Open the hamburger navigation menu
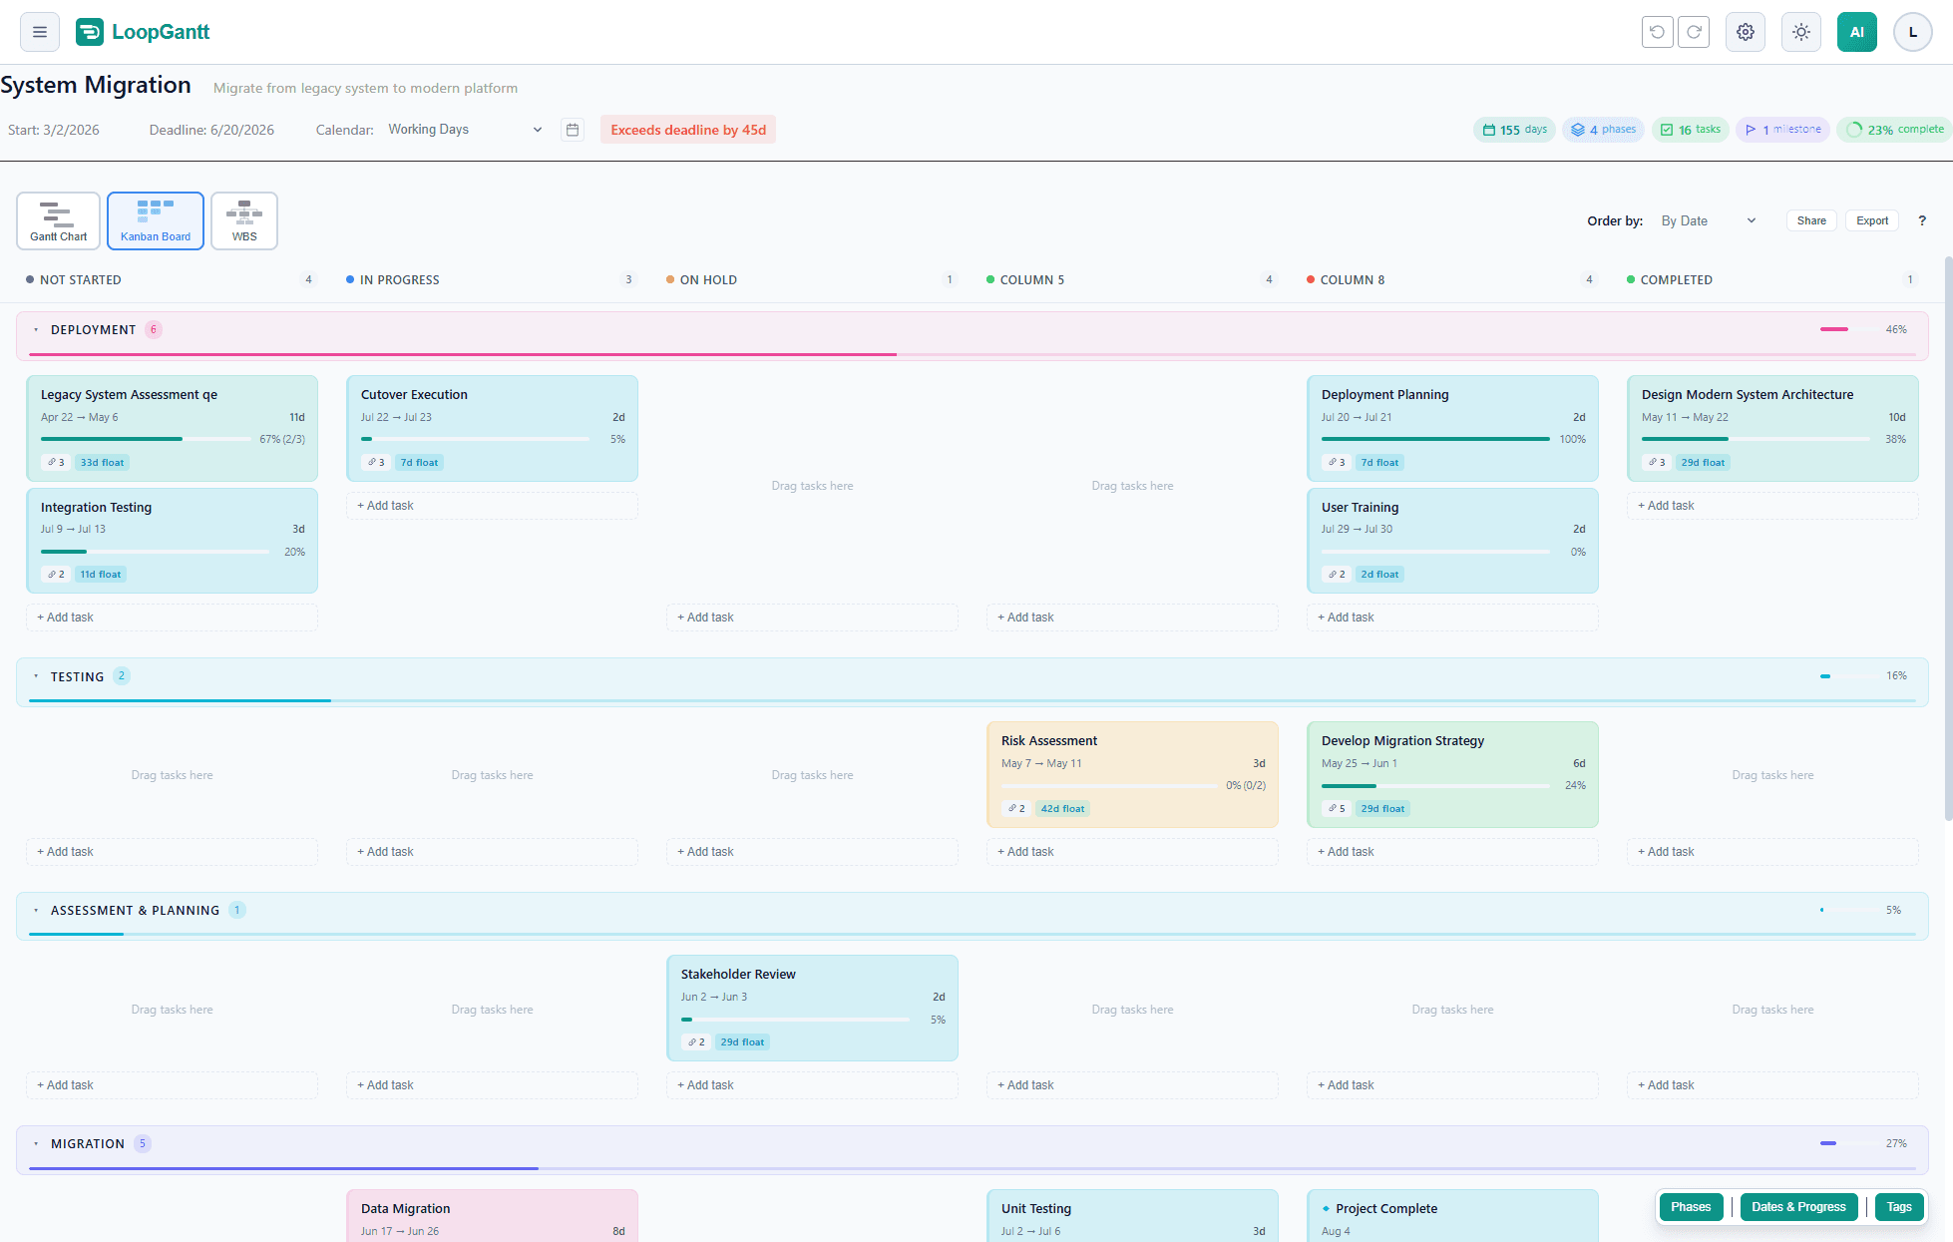 [38, 31]
